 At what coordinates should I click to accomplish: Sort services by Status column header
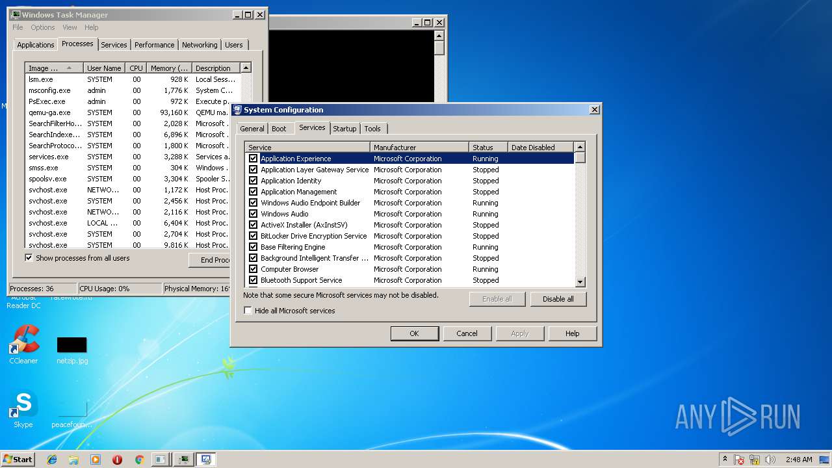coord(488,148)
